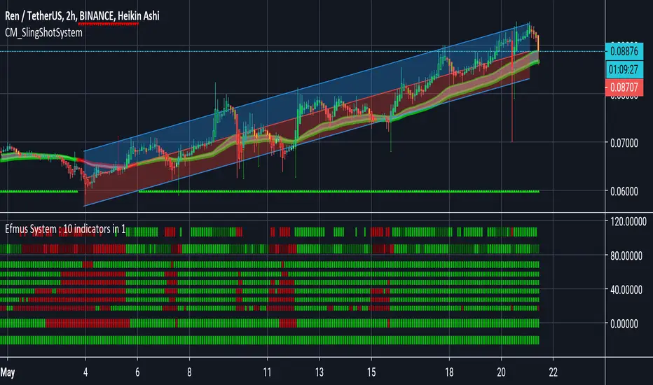Click the red price label 0.08707

pos(624,87)
